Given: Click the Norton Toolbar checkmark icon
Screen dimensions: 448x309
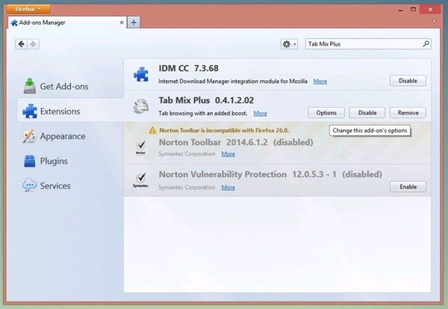Looking at the screenshot, I should tap(141, 147).
